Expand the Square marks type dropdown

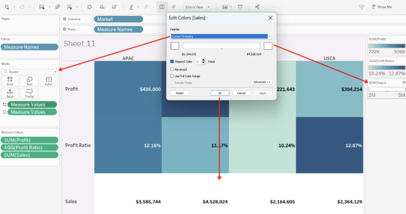click(55, 72)
